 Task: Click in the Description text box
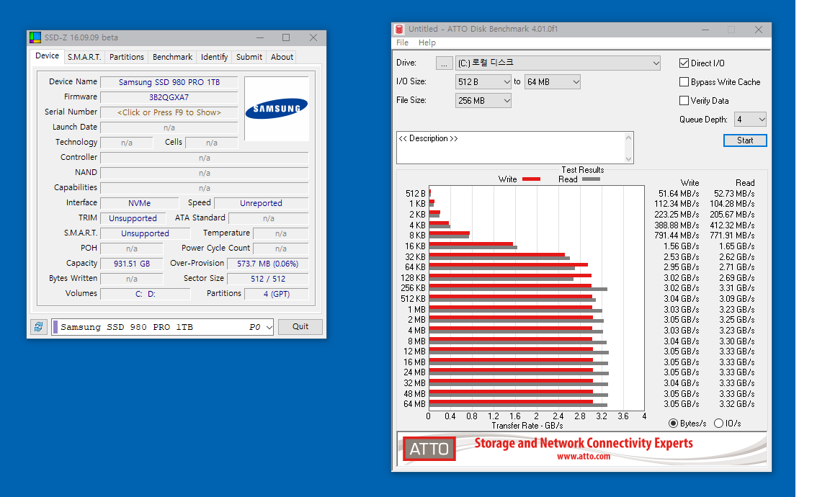(x=510, y=148)
